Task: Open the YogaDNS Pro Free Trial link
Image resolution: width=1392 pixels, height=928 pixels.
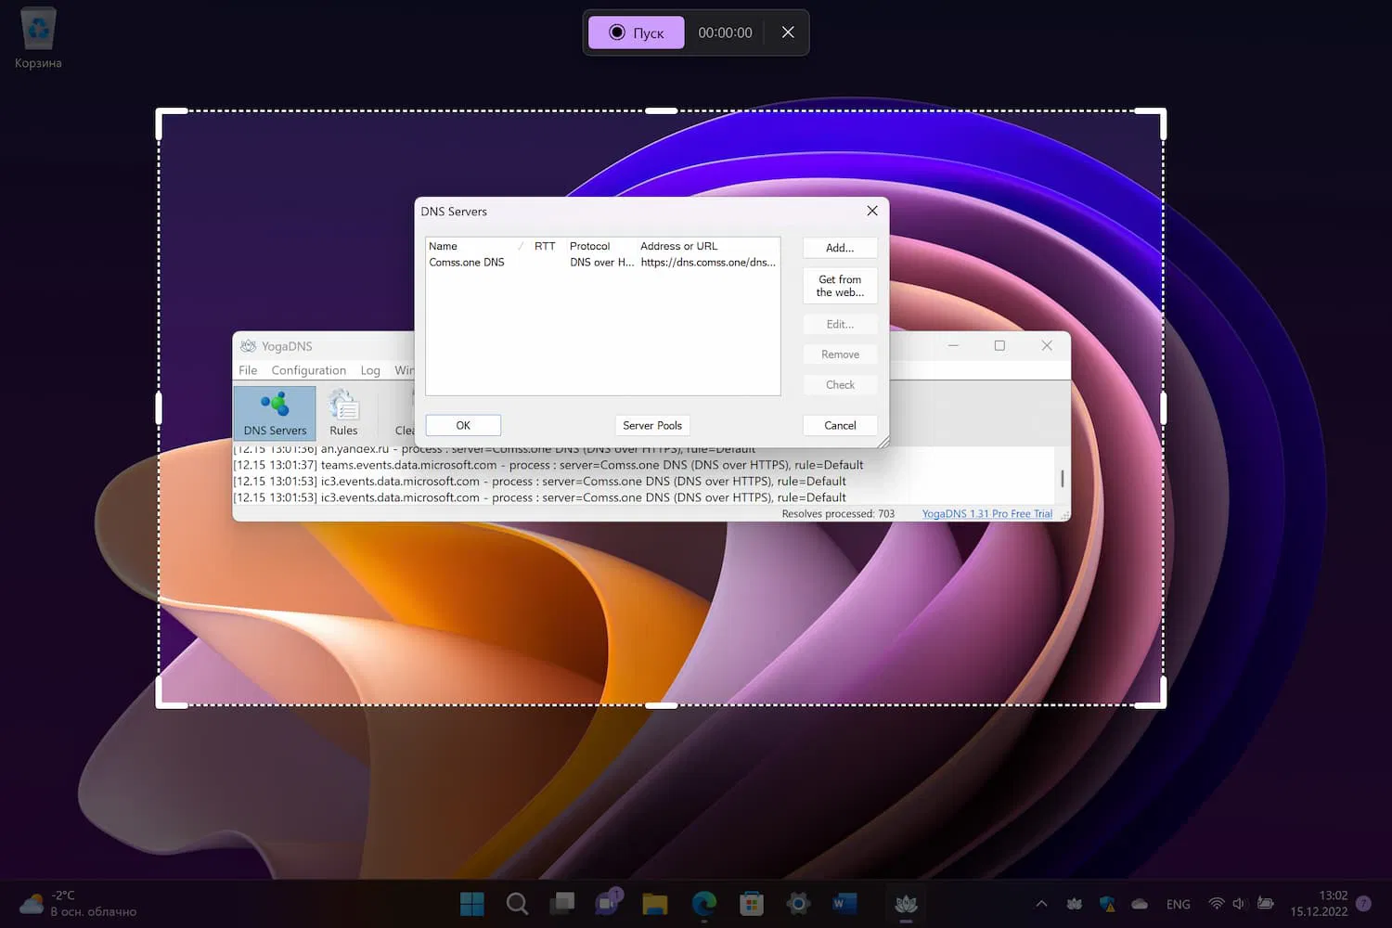Action: (986, 513)
